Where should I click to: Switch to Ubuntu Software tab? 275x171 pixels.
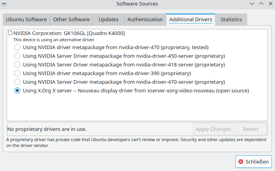(26, 19)
